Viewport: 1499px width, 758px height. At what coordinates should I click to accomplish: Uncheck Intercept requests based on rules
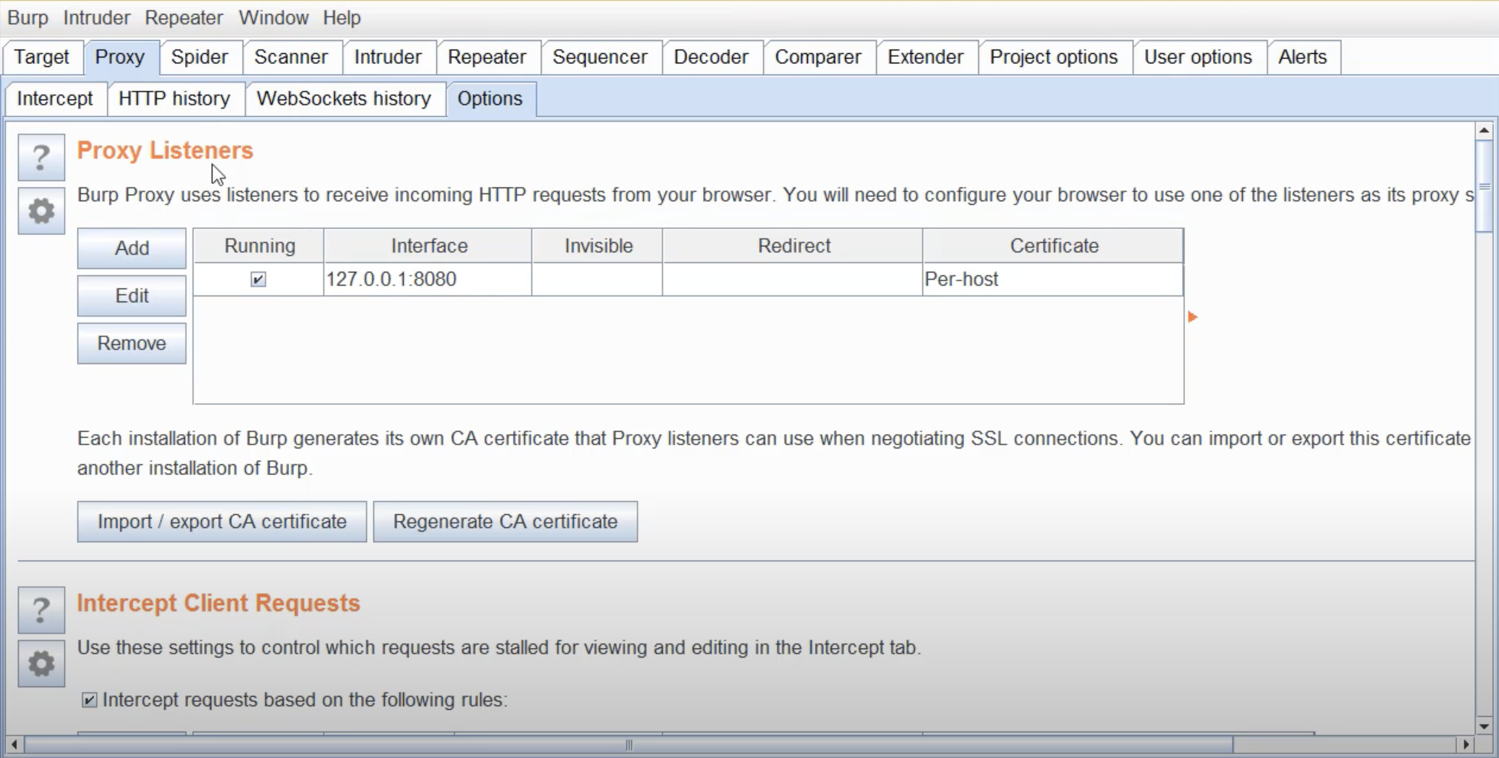(x=89, y=699)
